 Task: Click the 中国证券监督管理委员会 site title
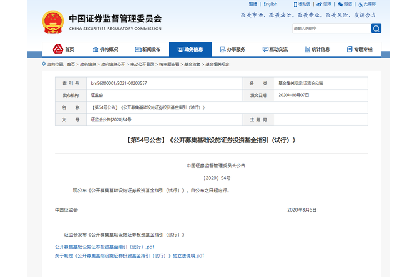(115, 19)
